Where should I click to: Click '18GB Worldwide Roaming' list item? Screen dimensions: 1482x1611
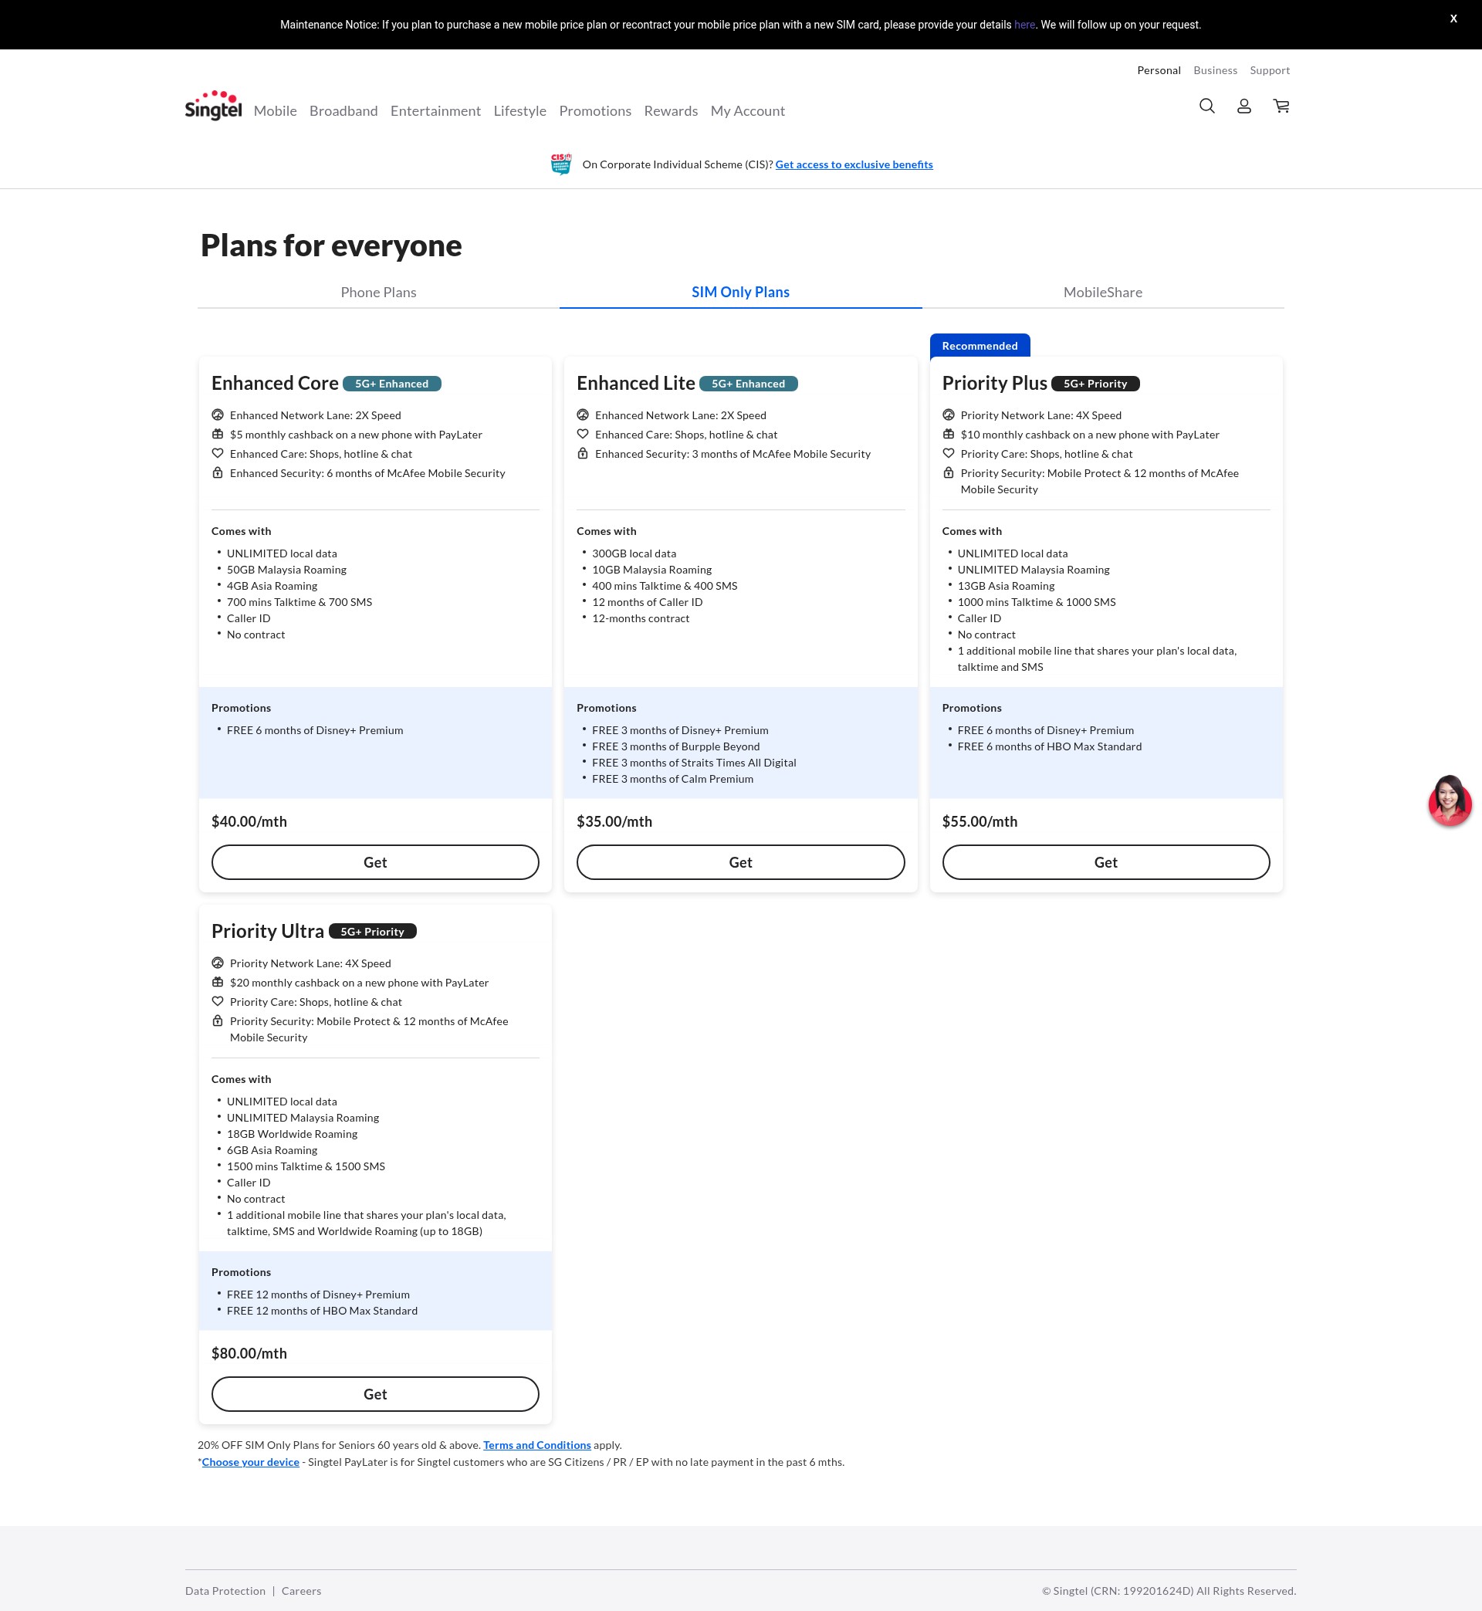(292, 1134)
